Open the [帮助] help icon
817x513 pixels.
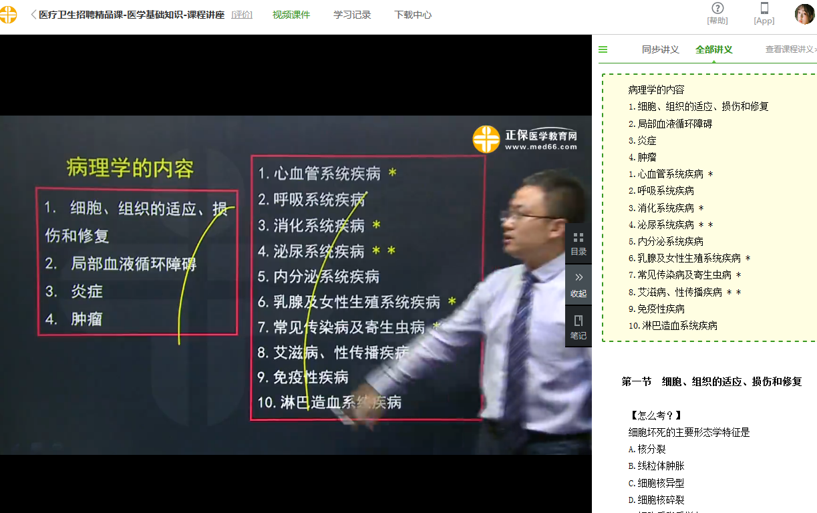[x=717, y=15]
